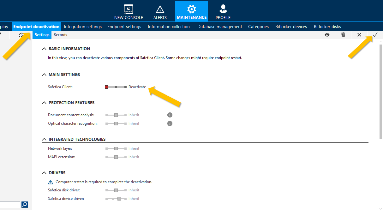Adjust the Safetica Client slider
Image resolution: width=383 pixels, height=210 pixels.
point(116,87)
